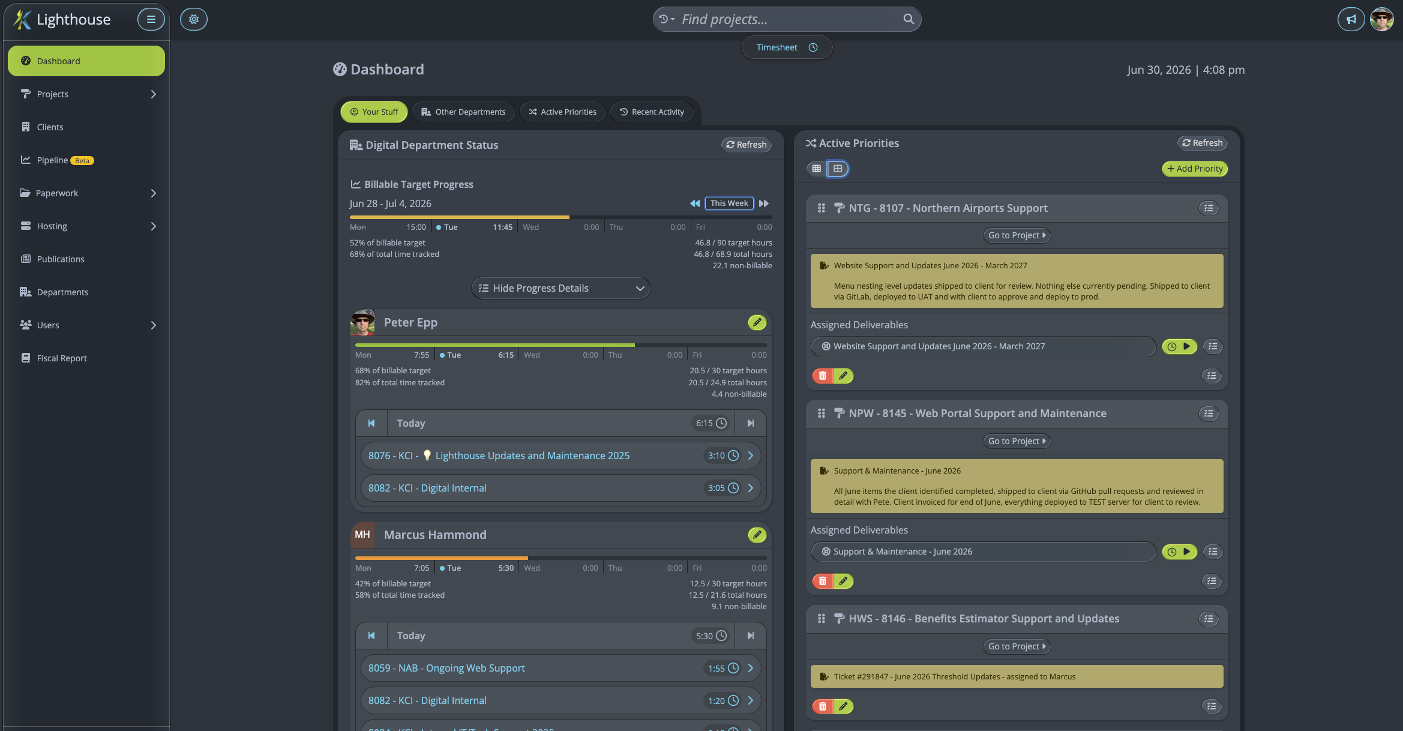
Task: Go to Marcus Hammond's next day
Action: coord(750,636)
